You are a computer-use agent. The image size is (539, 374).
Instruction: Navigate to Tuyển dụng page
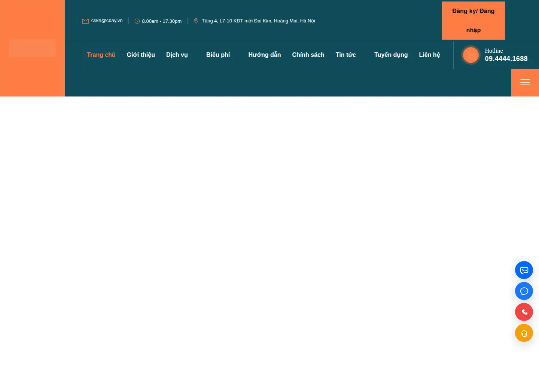391,55
